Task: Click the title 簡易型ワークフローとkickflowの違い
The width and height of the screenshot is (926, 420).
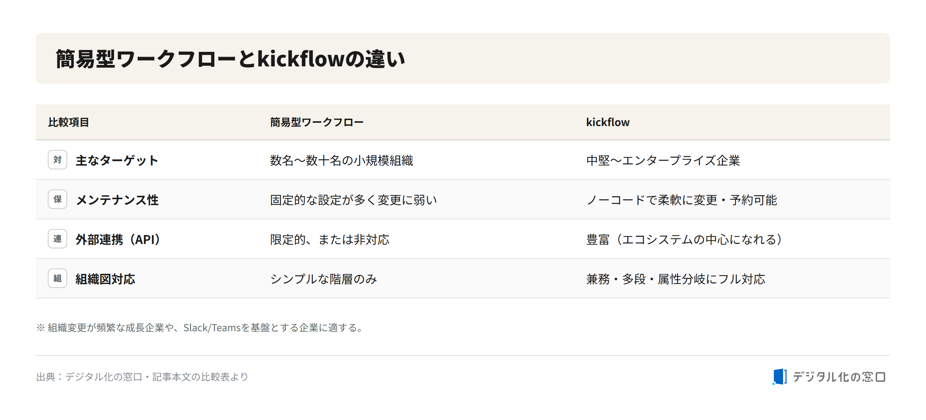Action: point(230,59)
